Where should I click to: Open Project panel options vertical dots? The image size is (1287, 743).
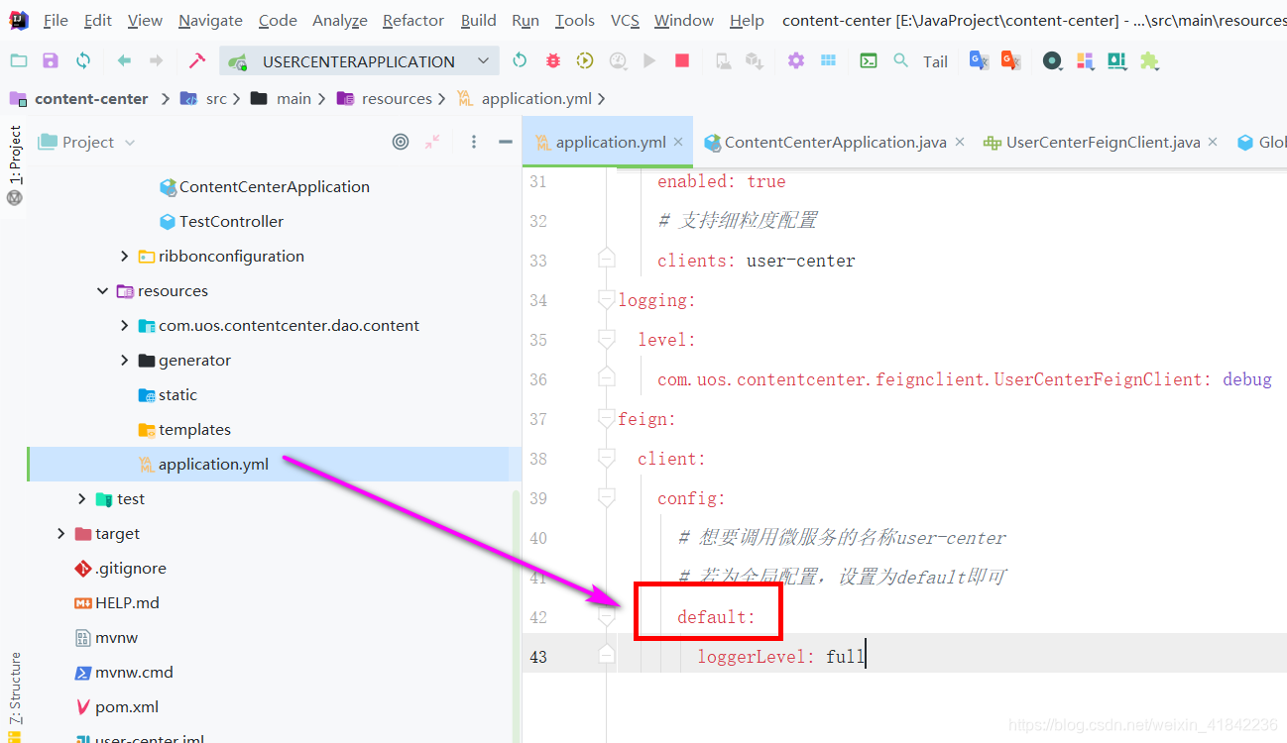(x=474, y=142)
